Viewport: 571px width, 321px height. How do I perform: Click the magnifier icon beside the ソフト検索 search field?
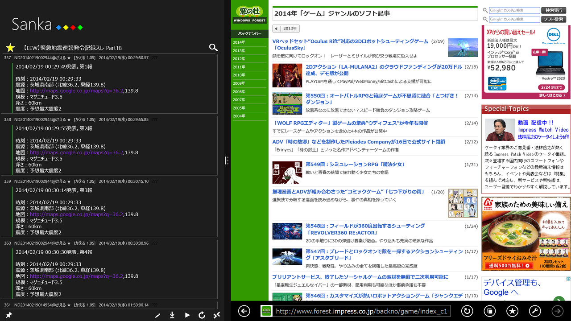click(x=485, y=19)
